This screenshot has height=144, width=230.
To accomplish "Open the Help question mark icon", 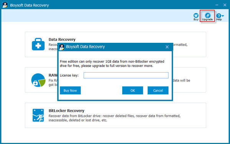I will click(219, 16).
